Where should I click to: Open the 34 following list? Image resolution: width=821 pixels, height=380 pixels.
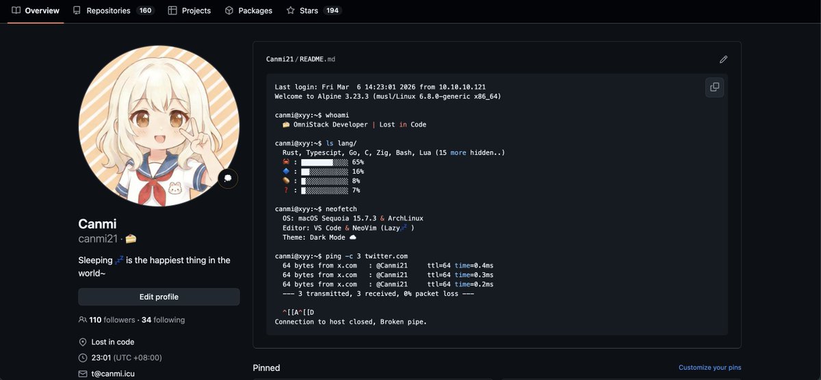click(163, 320)
